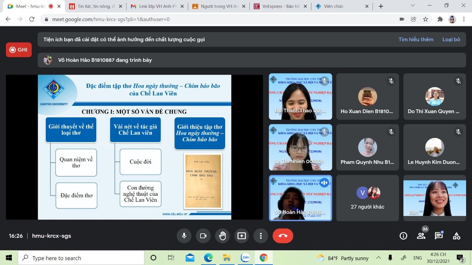Open the meeting details info icon
The height and width of the screenshot is (265, 472).
(x=403, y=236)
